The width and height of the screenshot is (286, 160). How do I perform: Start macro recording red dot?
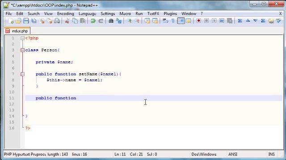(x=198, y=21)
